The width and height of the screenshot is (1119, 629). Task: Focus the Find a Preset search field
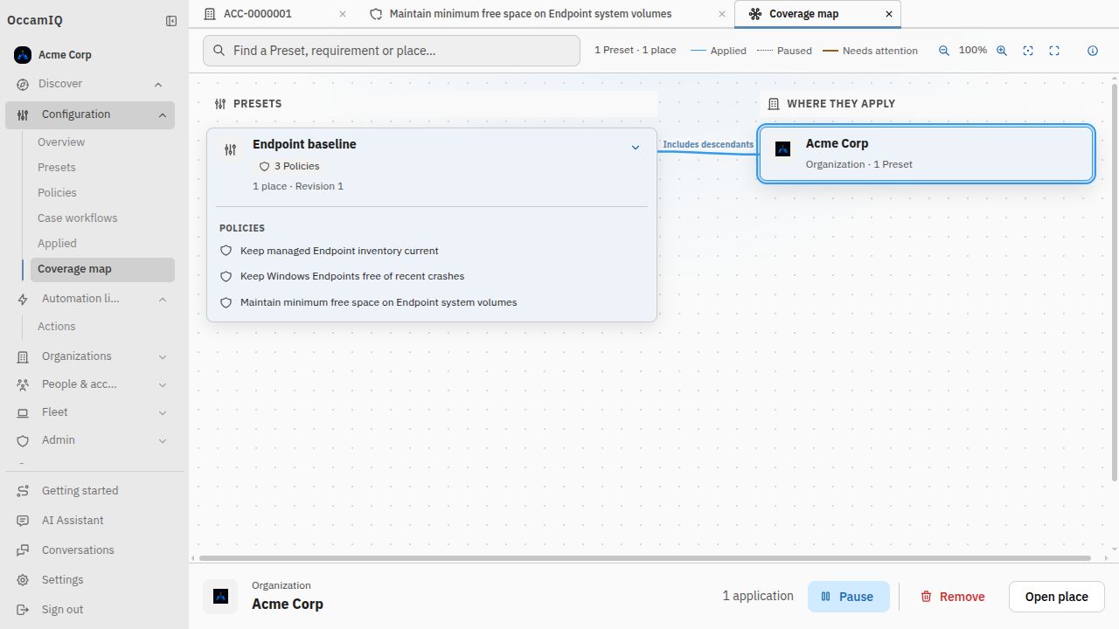pyautogui.click(x=392, y=51)
